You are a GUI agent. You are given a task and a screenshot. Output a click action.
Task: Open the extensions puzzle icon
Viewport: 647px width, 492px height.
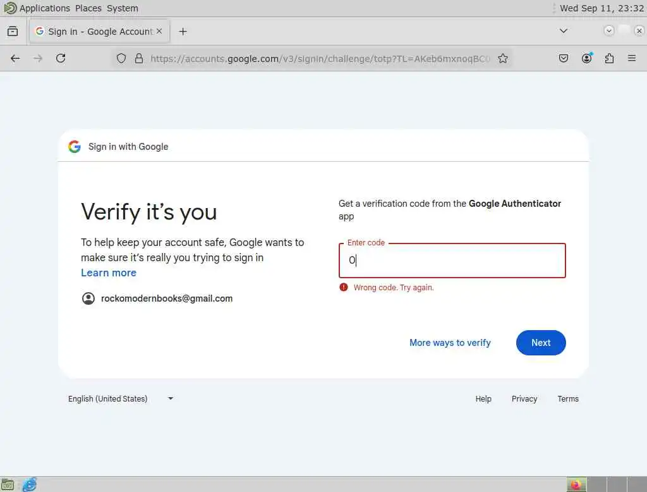[609, 58]
